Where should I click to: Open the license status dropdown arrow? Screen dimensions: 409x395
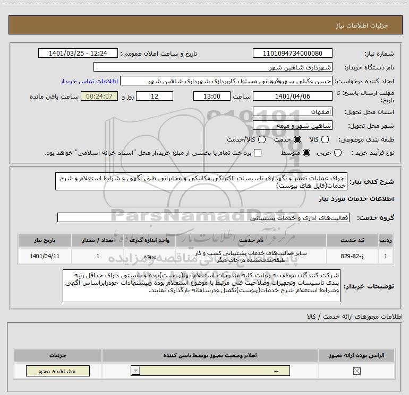(135, 371)
